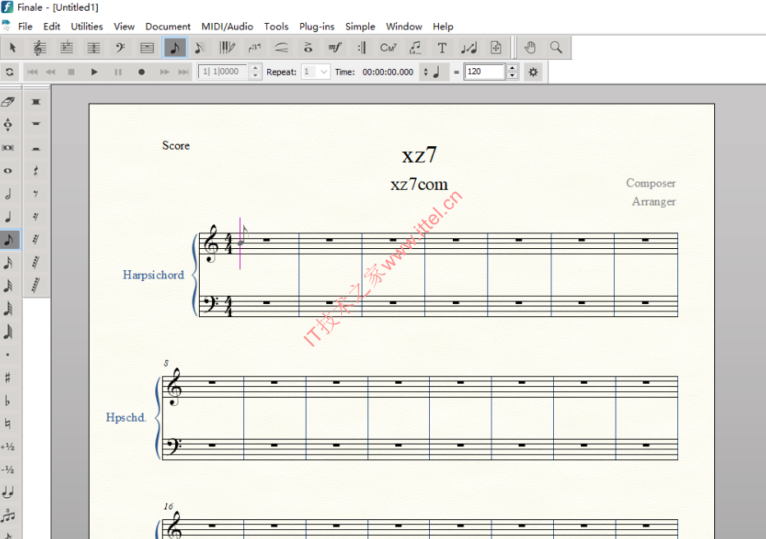Open the Plug-ins menu
766x539 pixels.
[x=316, y=26]
